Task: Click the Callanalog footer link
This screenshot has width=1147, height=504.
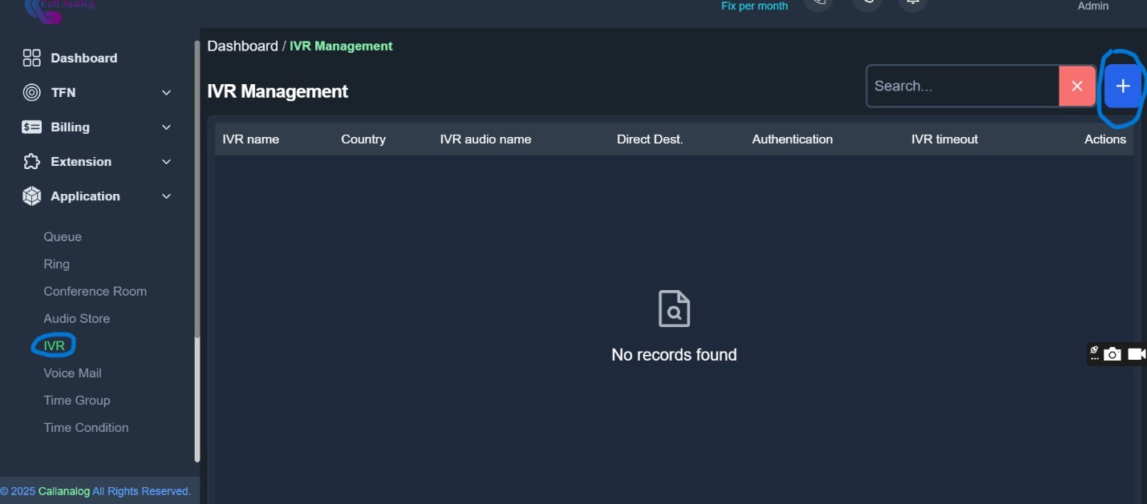Action: point(63,491)
